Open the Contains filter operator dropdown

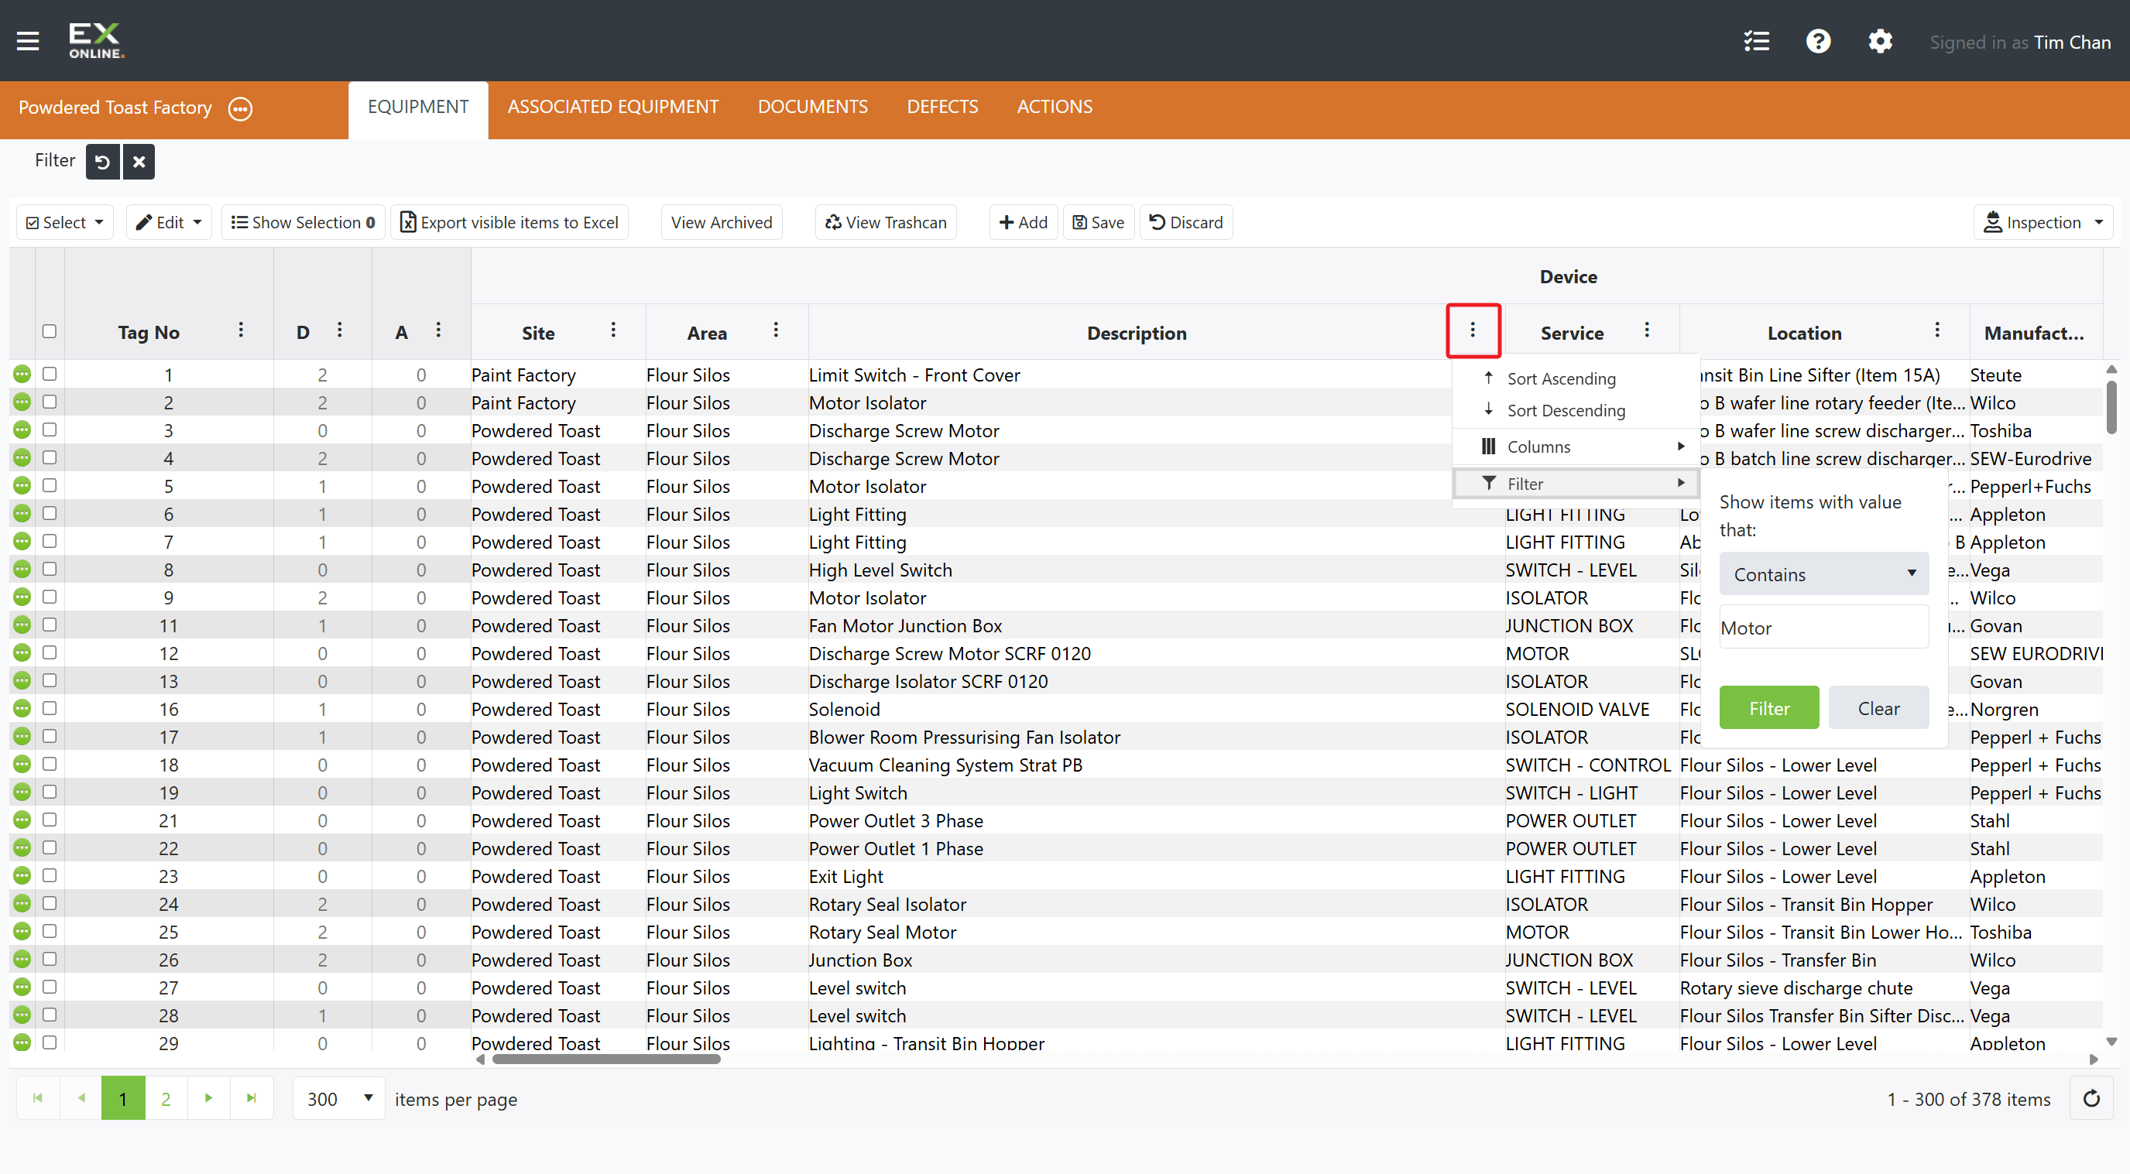(x=1823, y=573)
